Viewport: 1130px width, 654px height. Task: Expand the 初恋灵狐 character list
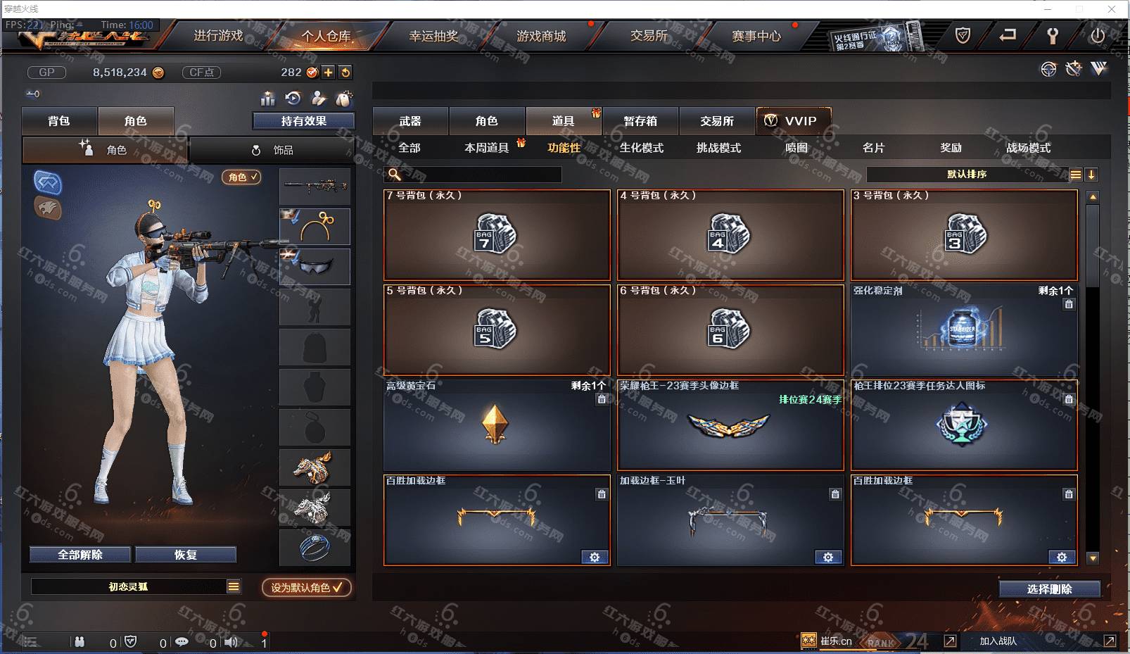point(234,586)
